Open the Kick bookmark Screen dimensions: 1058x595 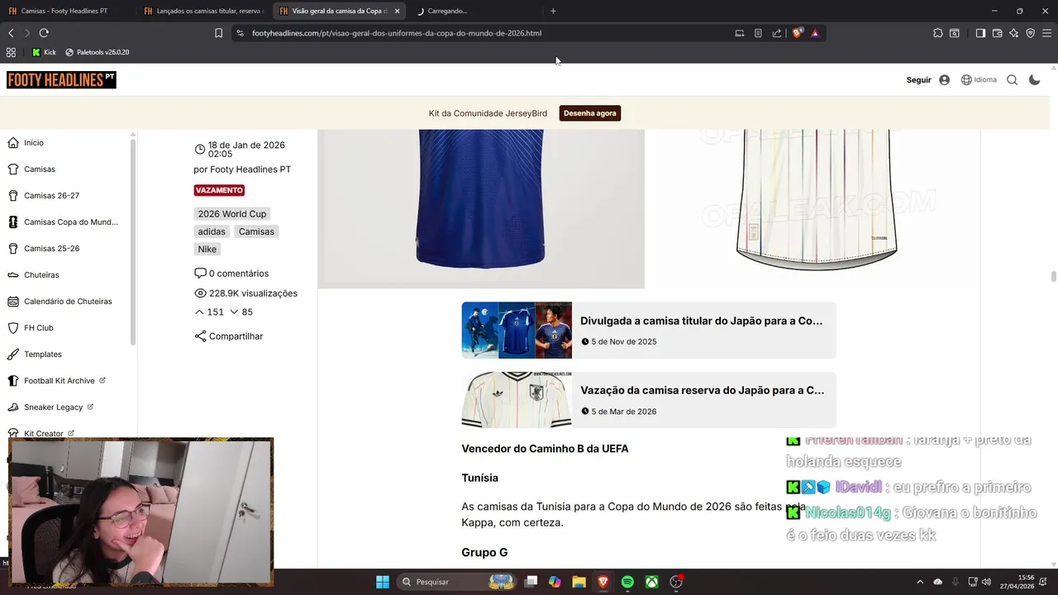44,52
